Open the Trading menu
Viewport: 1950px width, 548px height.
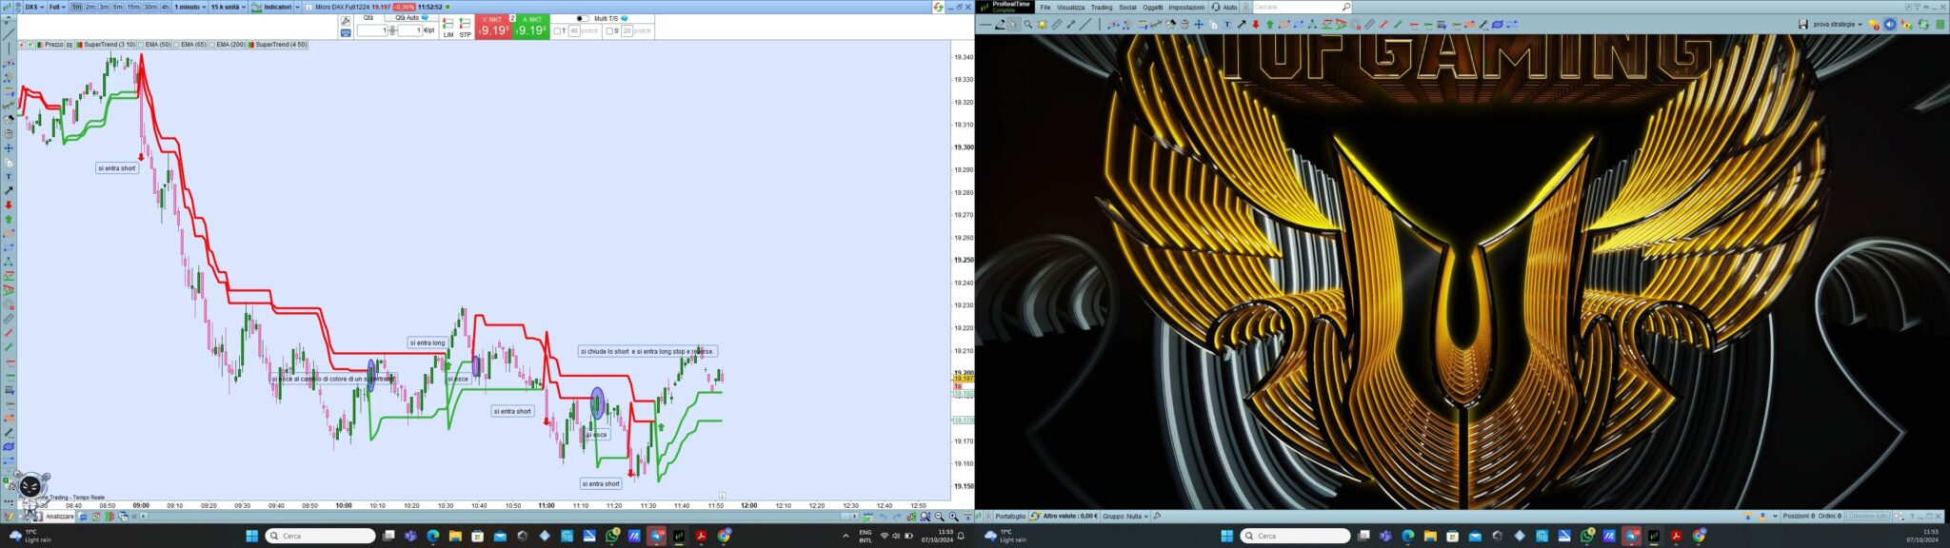[1102, 8]
